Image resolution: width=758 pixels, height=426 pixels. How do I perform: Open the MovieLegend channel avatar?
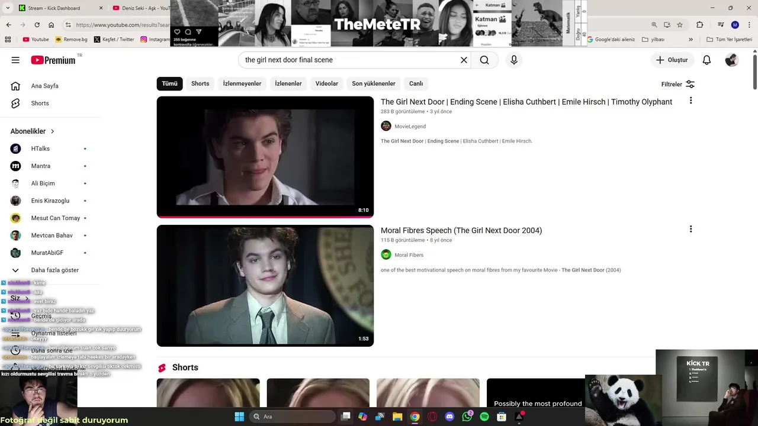tap(386, 126)
